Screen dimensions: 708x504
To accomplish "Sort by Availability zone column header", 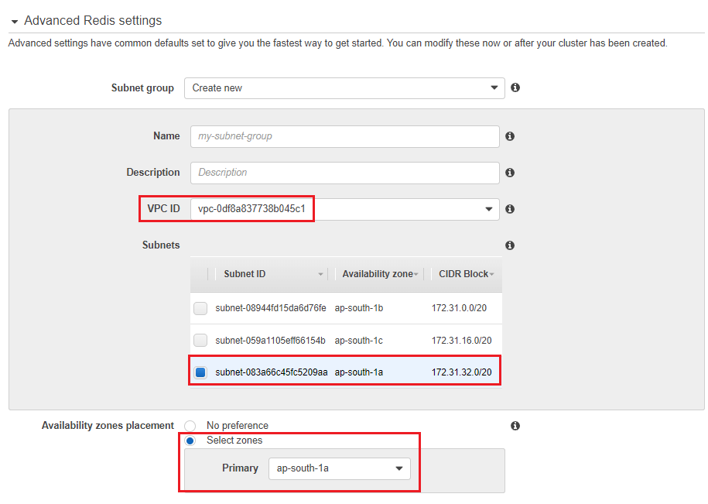I will [378, 274].
